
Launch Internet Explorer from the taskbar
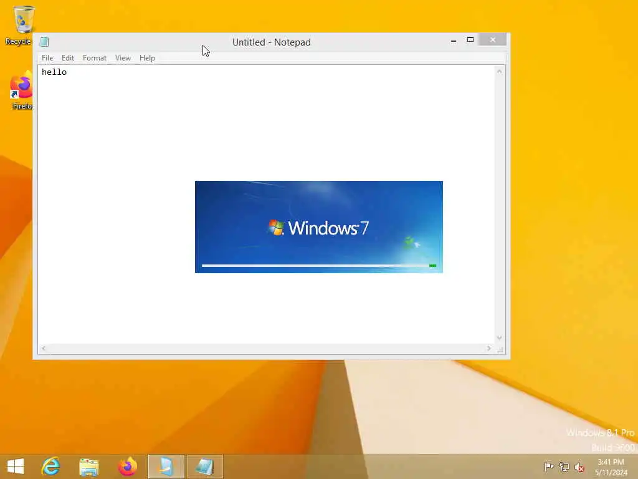click(51, 466)
